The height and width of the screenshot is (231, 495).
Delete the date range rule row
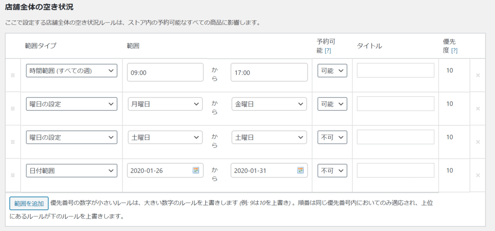(478, 175)
